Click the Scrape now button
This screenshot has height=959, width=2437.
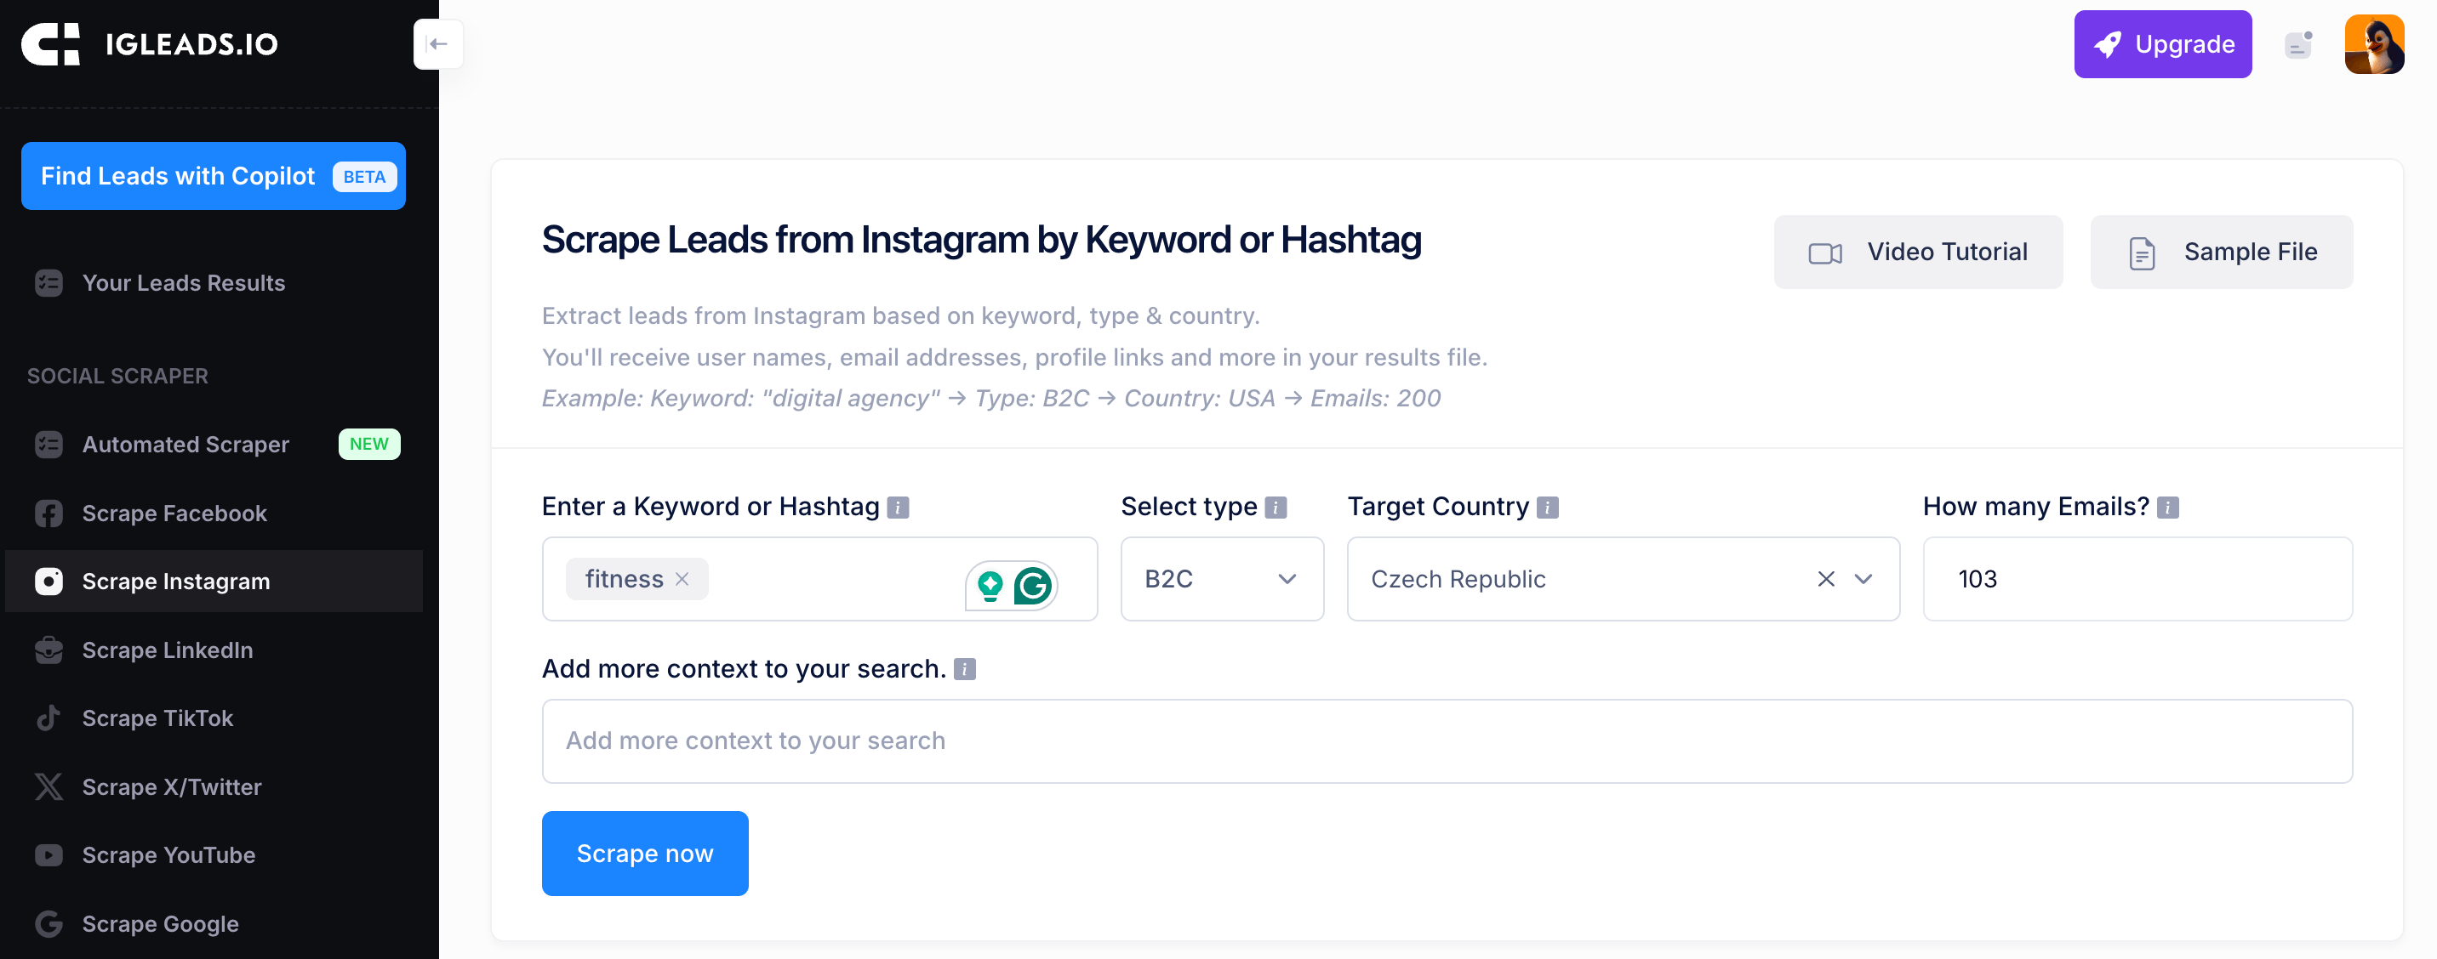[644, 854]
